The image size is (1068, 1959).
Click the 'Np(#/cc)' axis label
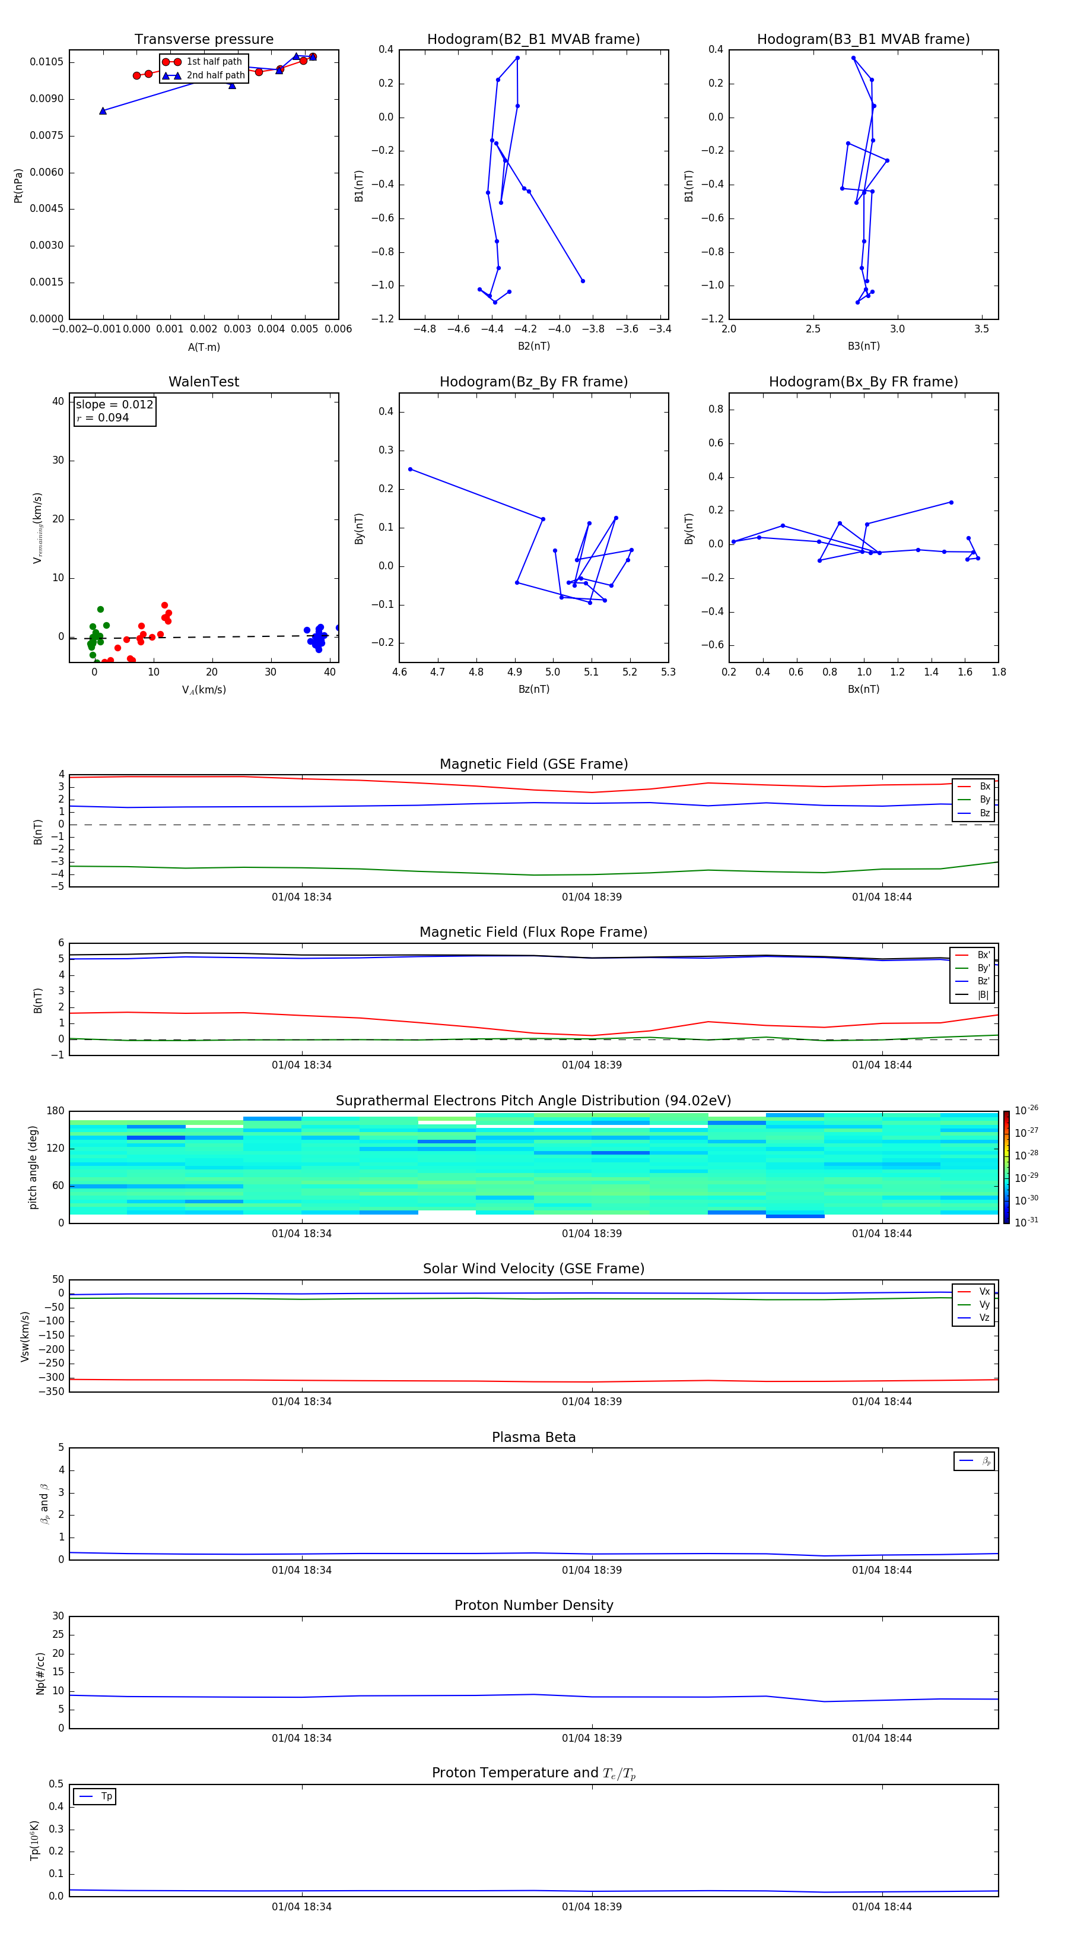coord(40,1673)
